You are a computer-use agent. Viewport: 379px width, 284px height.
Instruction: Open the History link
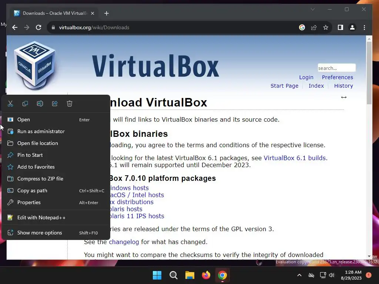point(343,86)
